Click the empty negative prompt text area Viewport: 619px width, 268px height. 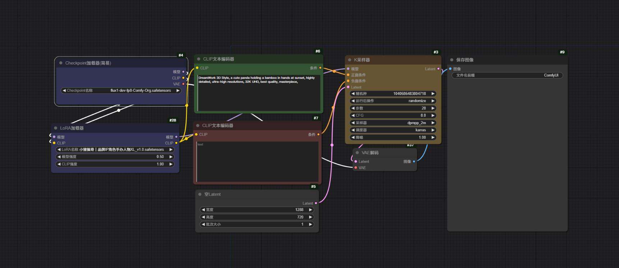(257, 162)
